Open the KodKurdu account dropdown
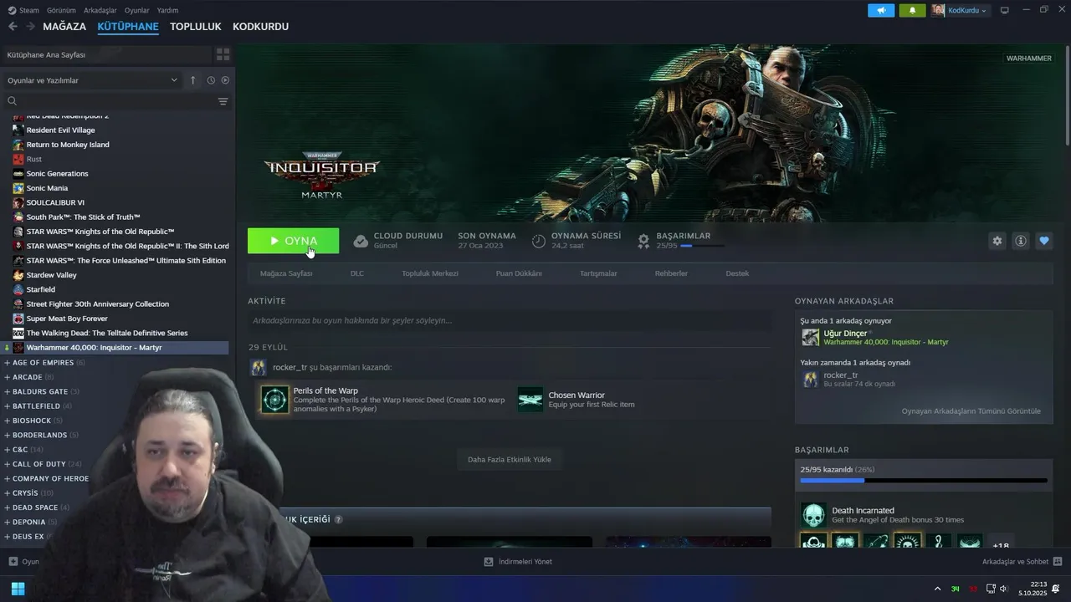This screenshot has height=602, width=1071. click(961, 10)
